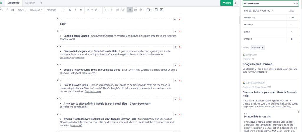Move the SERP block left with its arrow

pos(57,19)
